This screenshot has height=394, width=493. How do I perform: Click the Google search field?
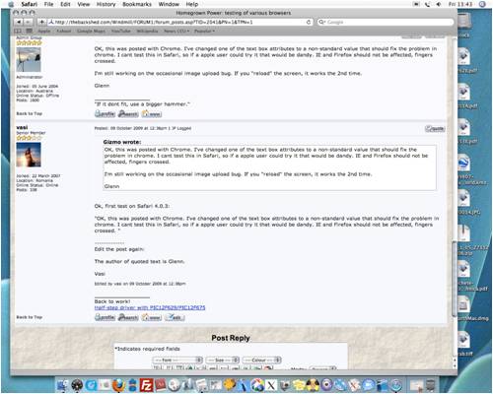click(x=387, y=22)
